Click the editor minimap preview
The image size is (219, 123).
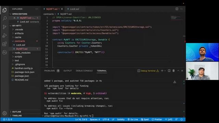click(x=177, y=18)
